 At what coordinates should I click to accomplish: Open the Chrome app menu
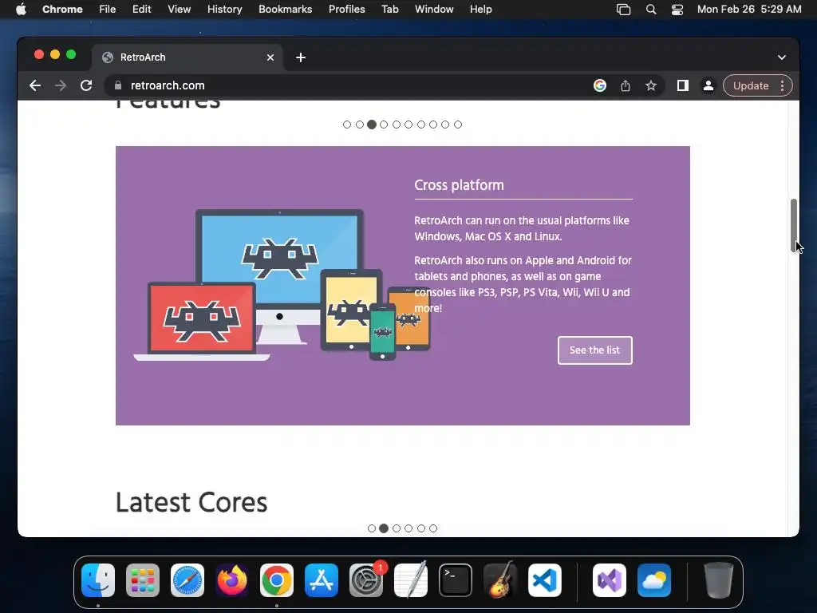point(62,10)
